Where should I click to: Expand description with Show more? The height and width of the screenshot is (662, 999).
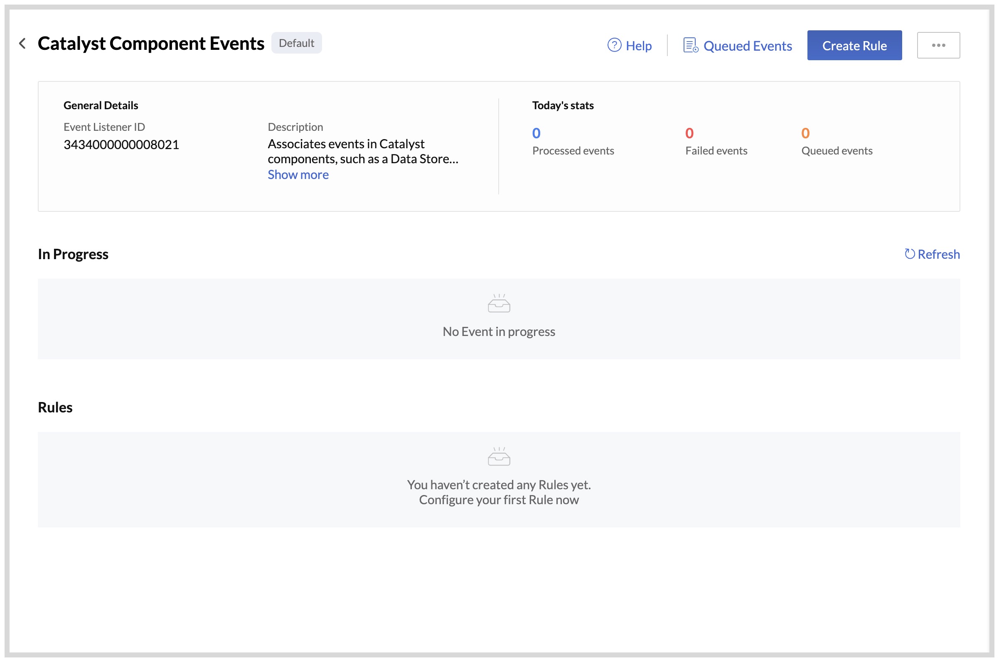[298, 175]
